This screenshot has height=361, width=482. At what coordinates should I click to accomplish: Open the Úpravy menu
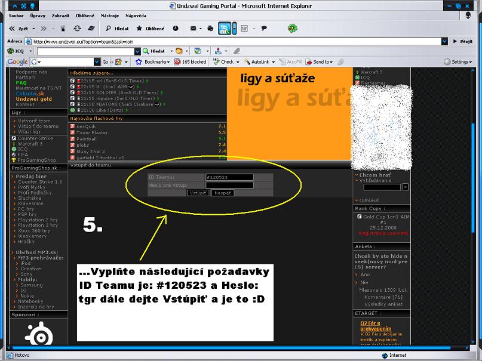click(x=38, y=16)
